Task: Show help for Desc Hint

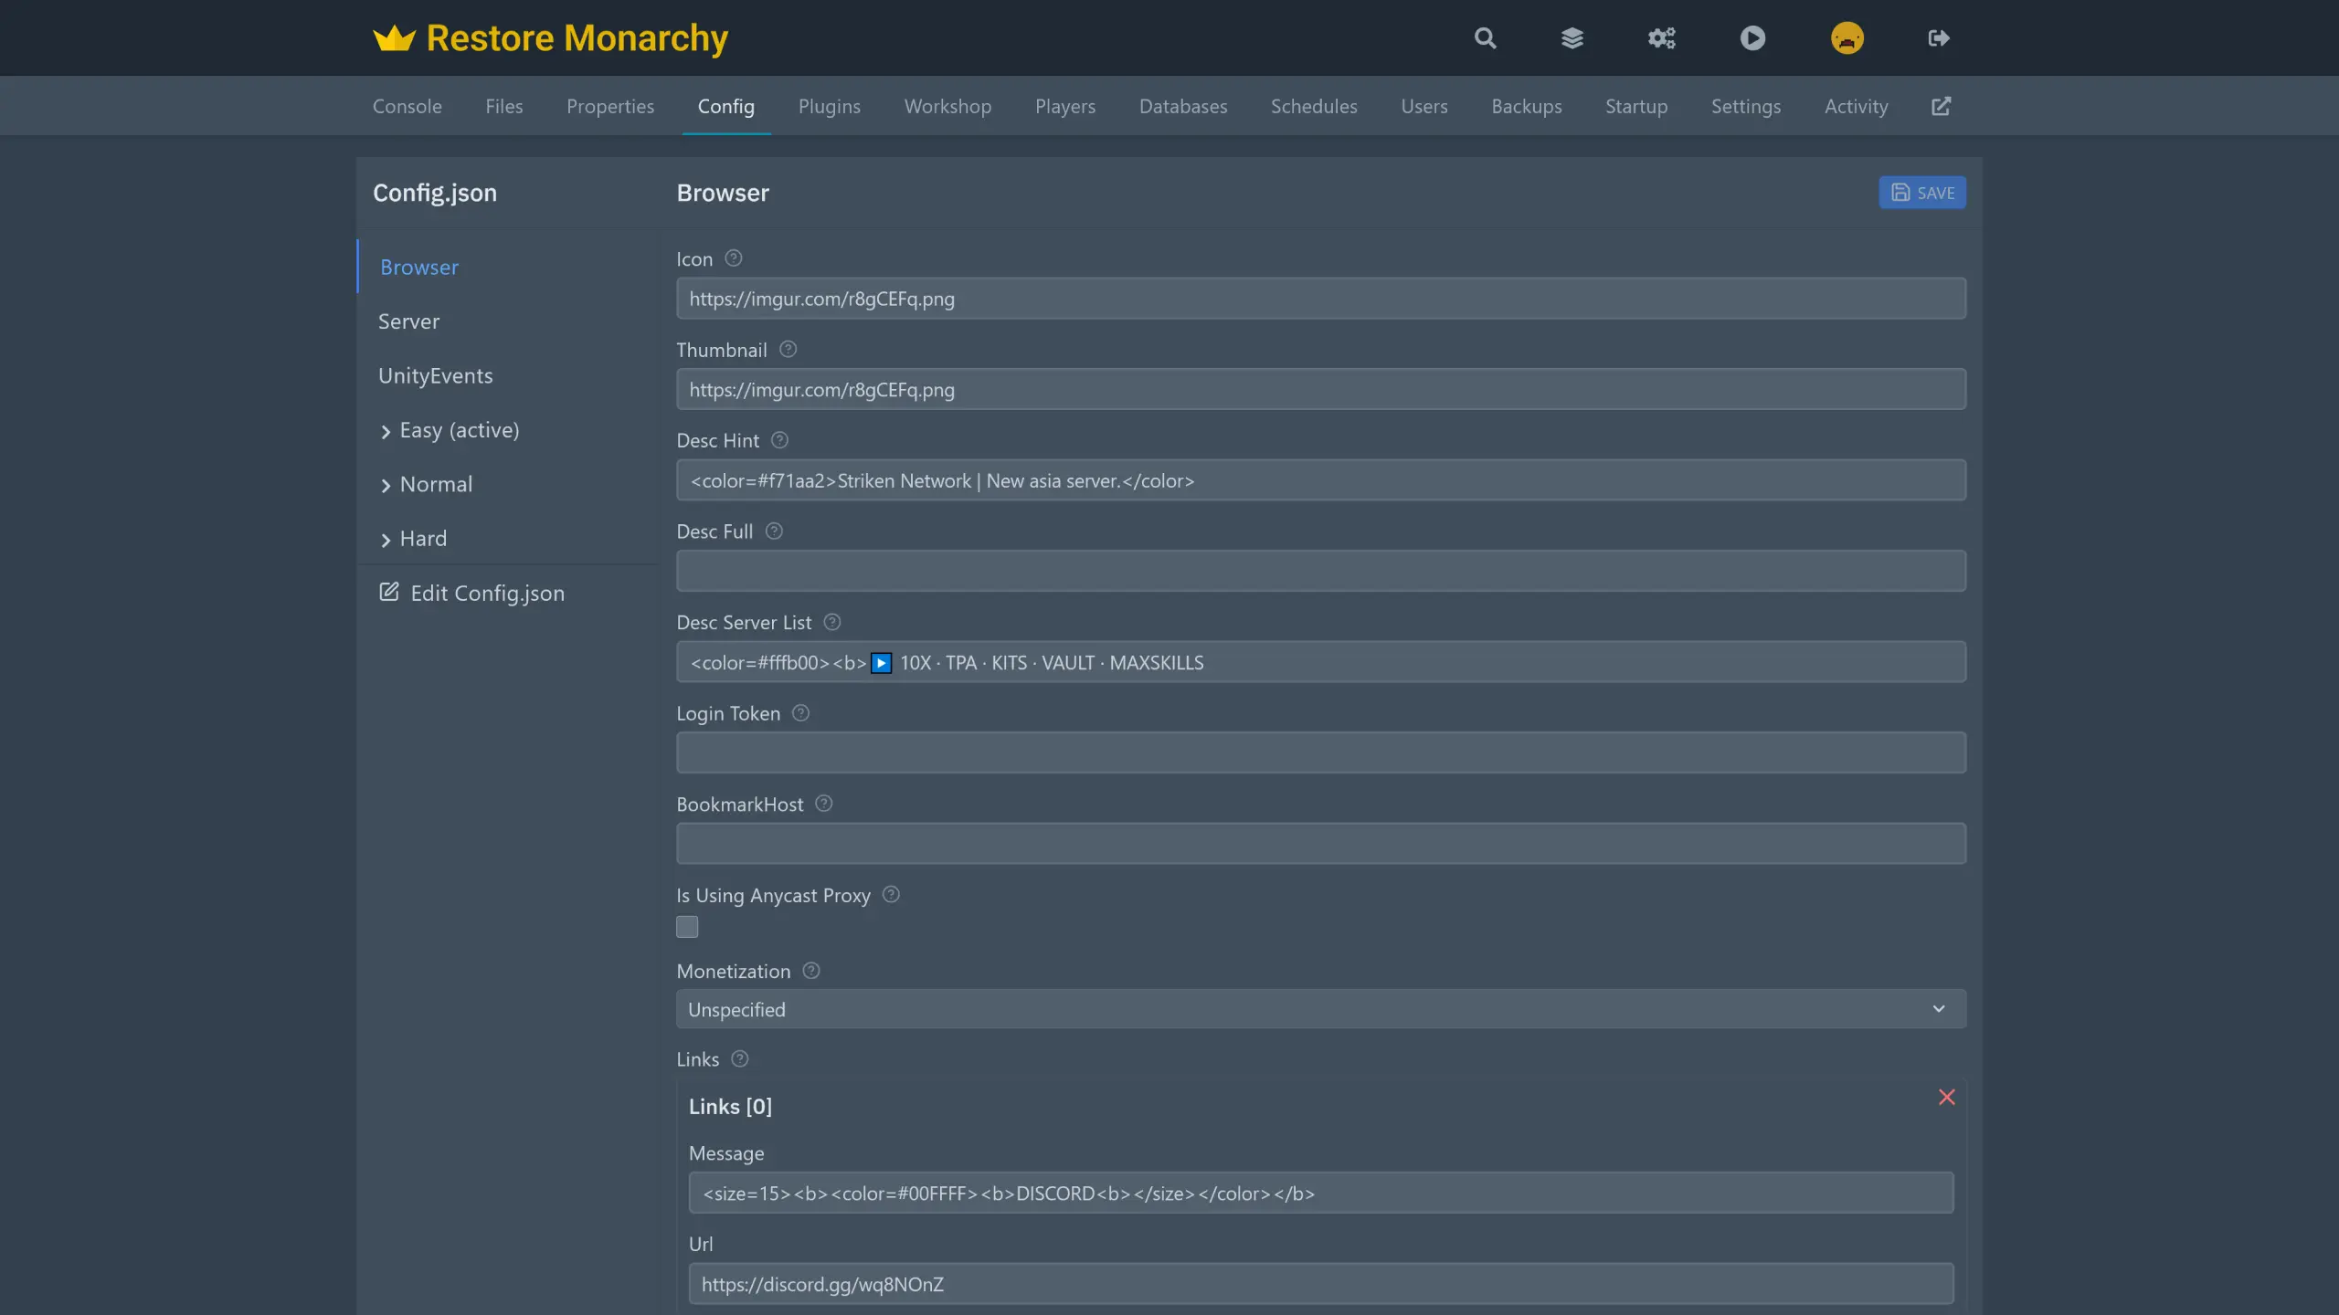Action: pyautogui.click(x=779, y=440)
